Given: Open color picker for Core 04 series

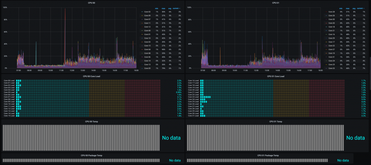Looking at the screenshot, I should pos(142,49).
